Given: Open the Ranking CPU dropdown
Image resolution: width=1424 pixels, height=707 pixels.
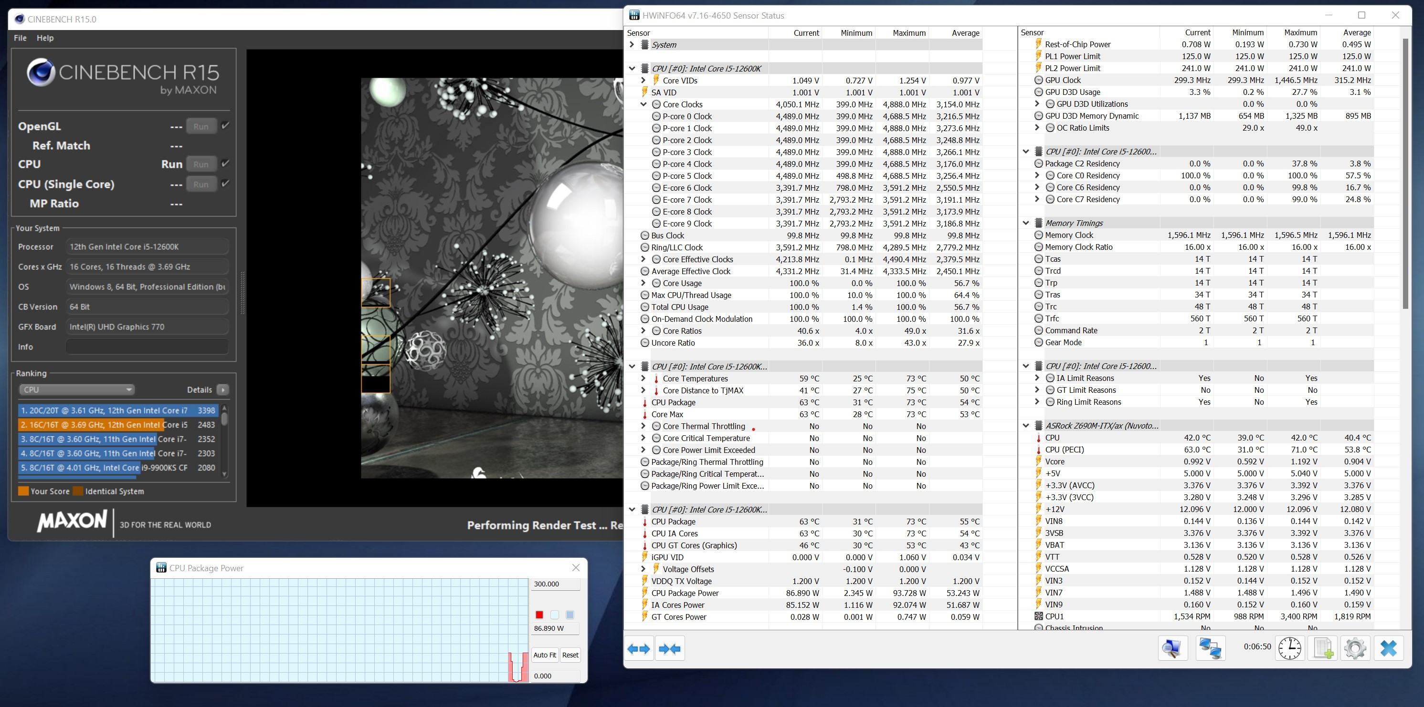Looking at the screenshot, I should (77, 389).
